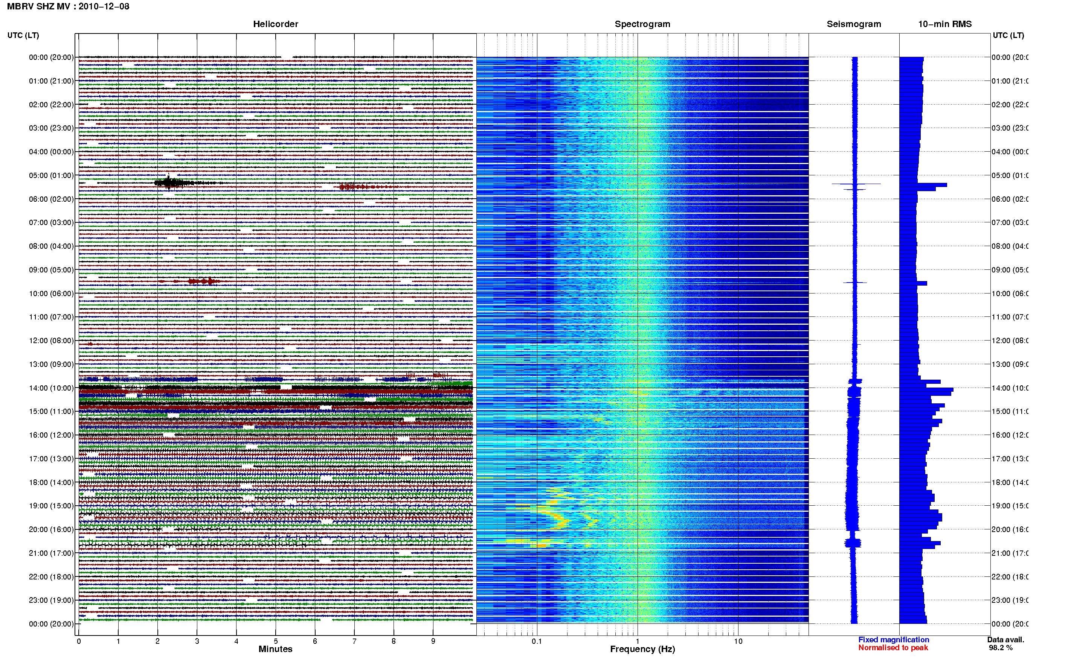Click the 'Seismogram' panel heading

[854, 24]
